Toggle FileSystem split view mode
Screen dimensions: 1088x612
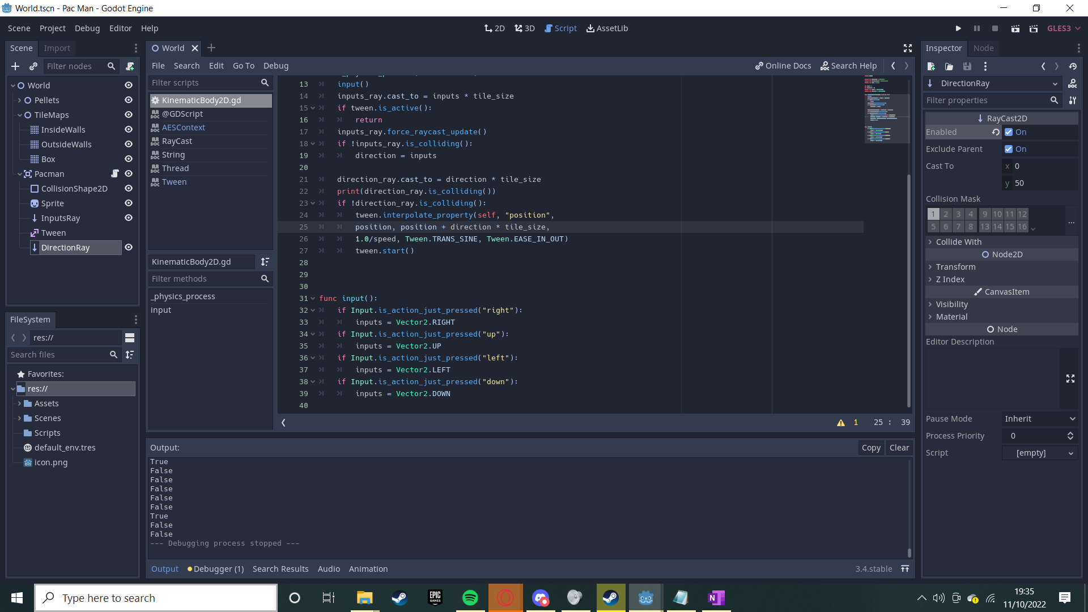[x=130, y=338]
